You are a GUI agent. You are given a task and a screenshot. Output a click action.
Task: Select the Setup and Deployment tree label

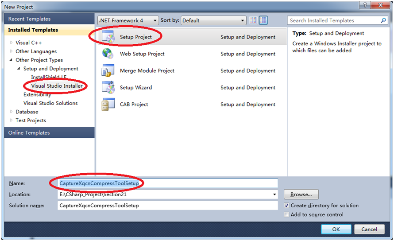[51, 69]
